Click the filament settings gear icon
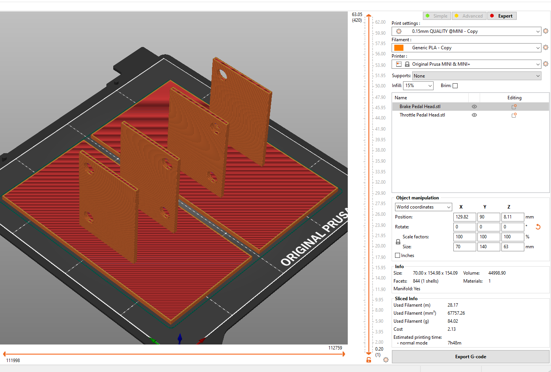551x372 pixels. pyautogui.click(x=546, y=47)
